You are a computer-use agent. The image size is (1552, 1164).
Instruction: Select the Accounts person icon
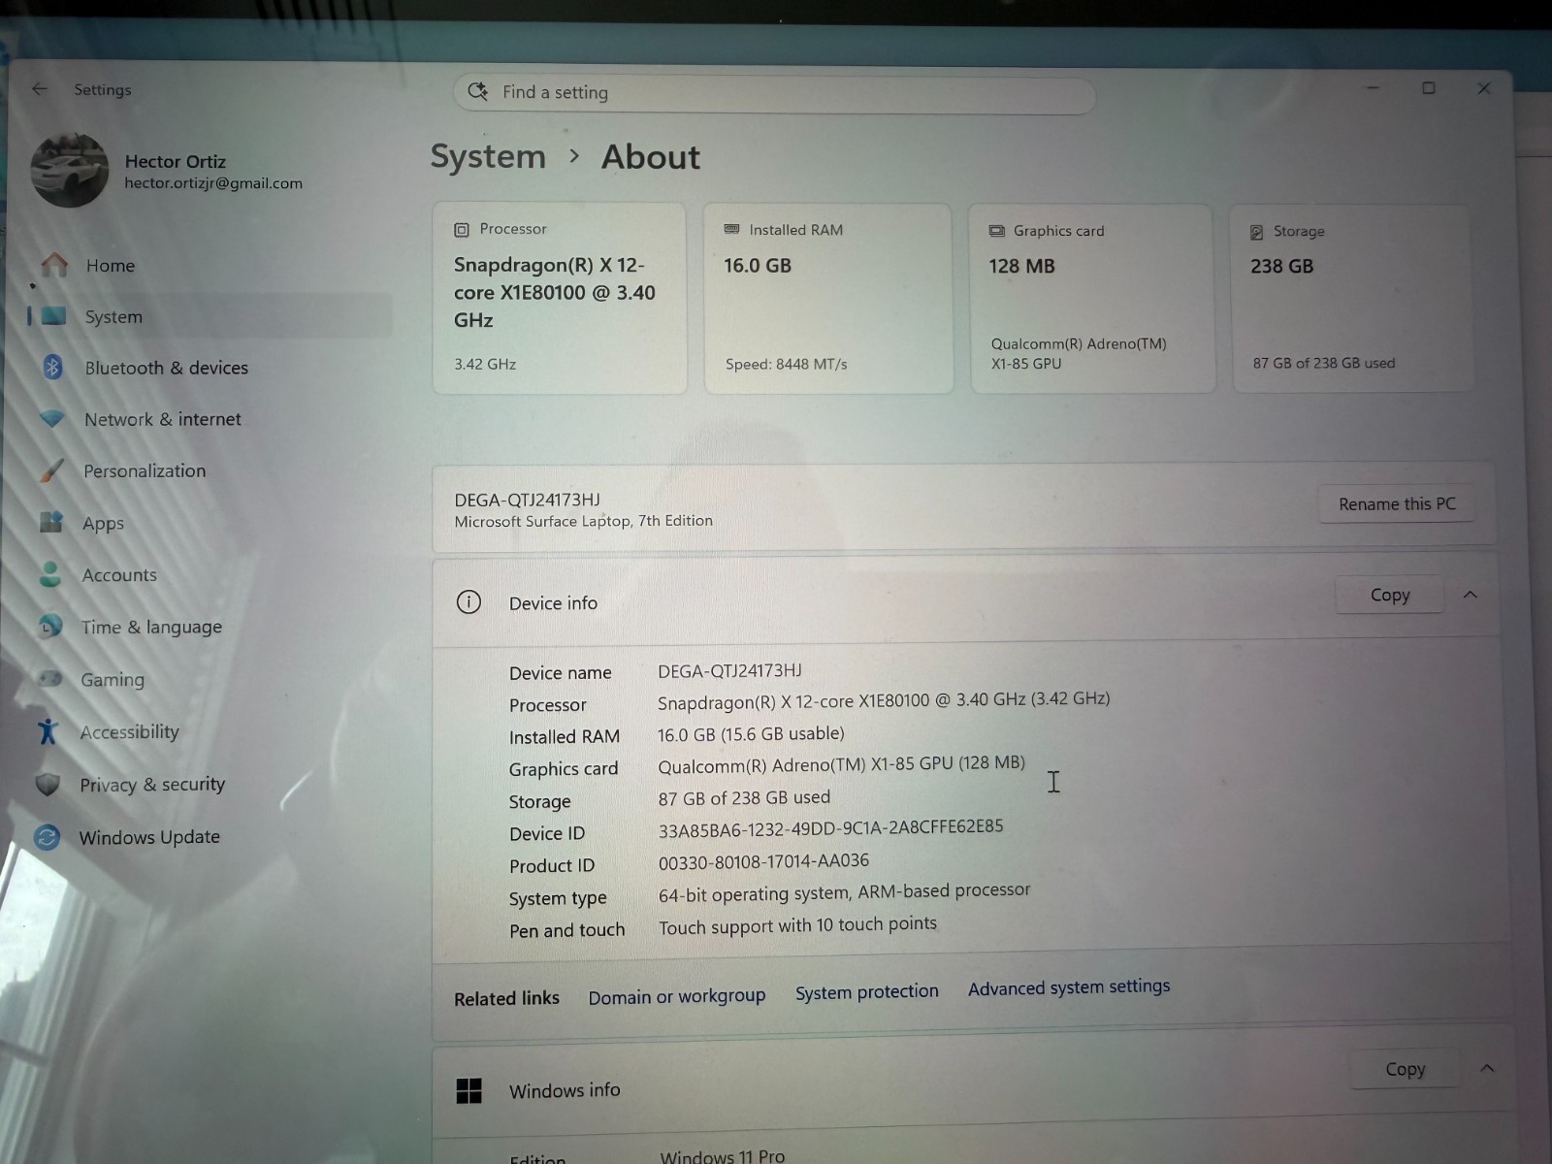click(50, 574)
